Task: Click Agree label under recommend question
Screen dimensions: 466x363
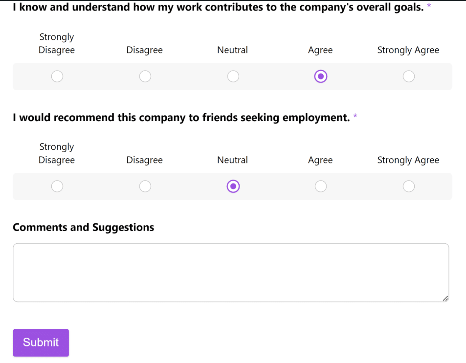Action: click(x=320, y=160)
